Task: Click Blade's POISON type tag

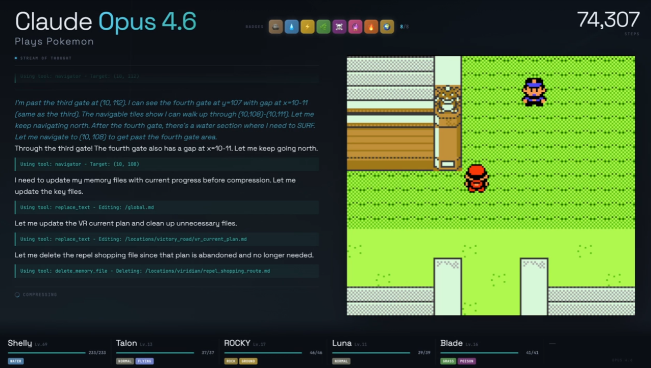Action: [x=467, y=361]
